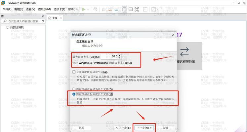247x132 pixels.
Task: Open the library search filter dropdown arrow
Action: click(x=43, y=21)
